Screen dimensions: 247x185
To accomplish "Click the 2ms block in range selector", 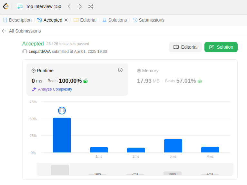I will (x=135, y=174).
